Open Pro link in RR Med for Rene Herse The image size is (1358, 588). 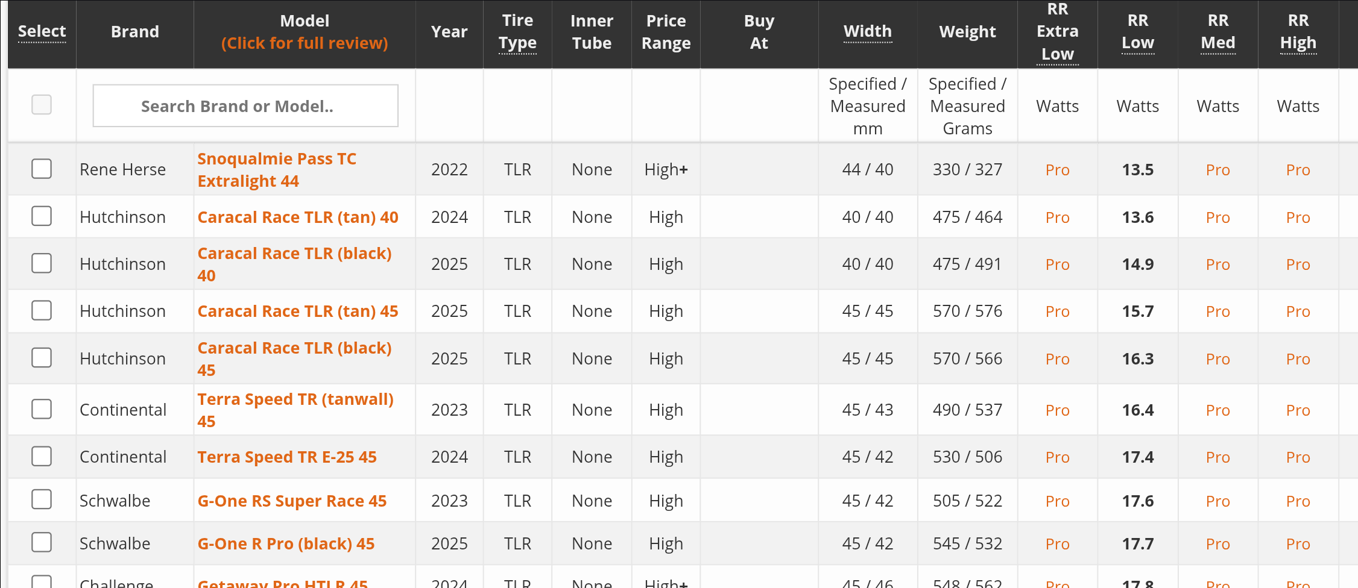coord(1217,170)
